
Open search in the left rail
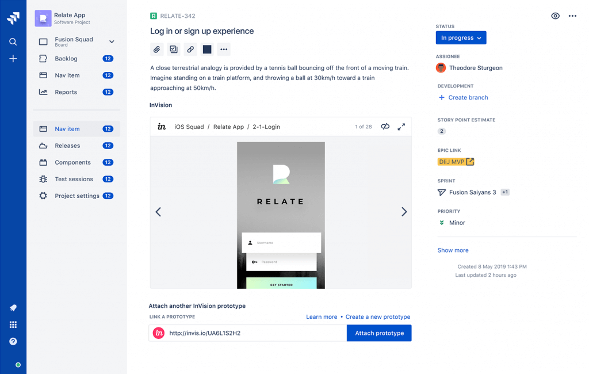[x=13, y=41]
